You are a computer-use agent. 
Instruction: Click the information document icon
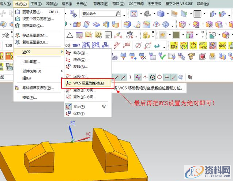point(73,14)
